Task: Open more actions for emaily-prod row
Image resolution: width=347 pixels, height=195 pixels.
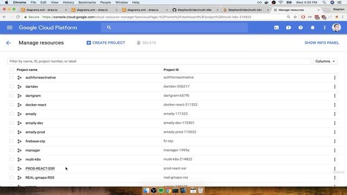Action: pyautogui.click(x=335, y=132)
